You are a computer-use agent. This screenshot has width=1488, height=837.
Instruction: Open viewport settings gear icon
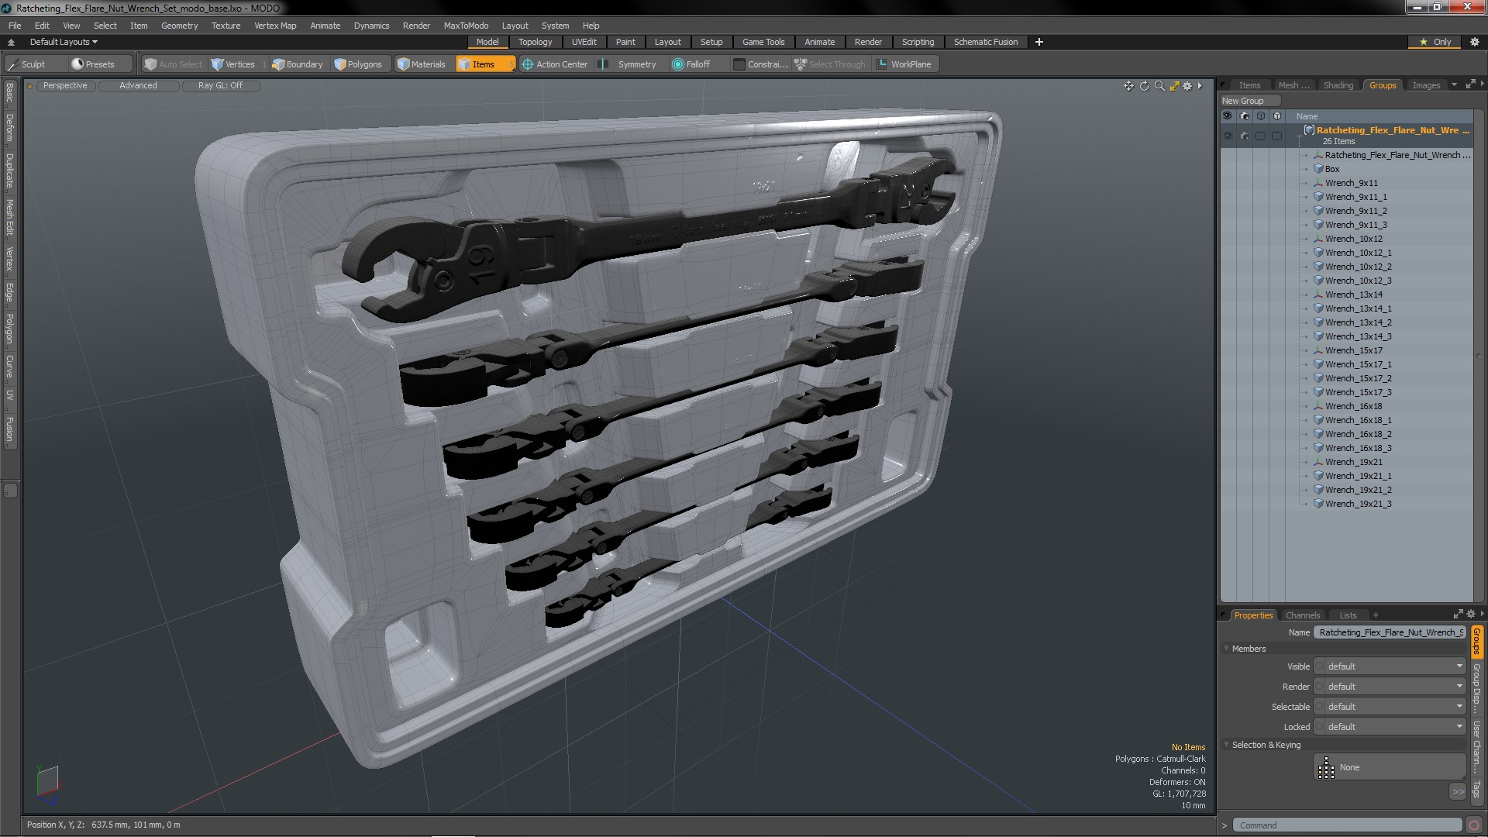tap(1187, 86)
